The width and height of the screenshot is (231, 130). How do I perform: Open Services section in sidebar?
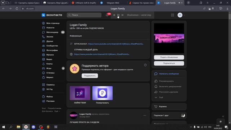pos(48,85)
